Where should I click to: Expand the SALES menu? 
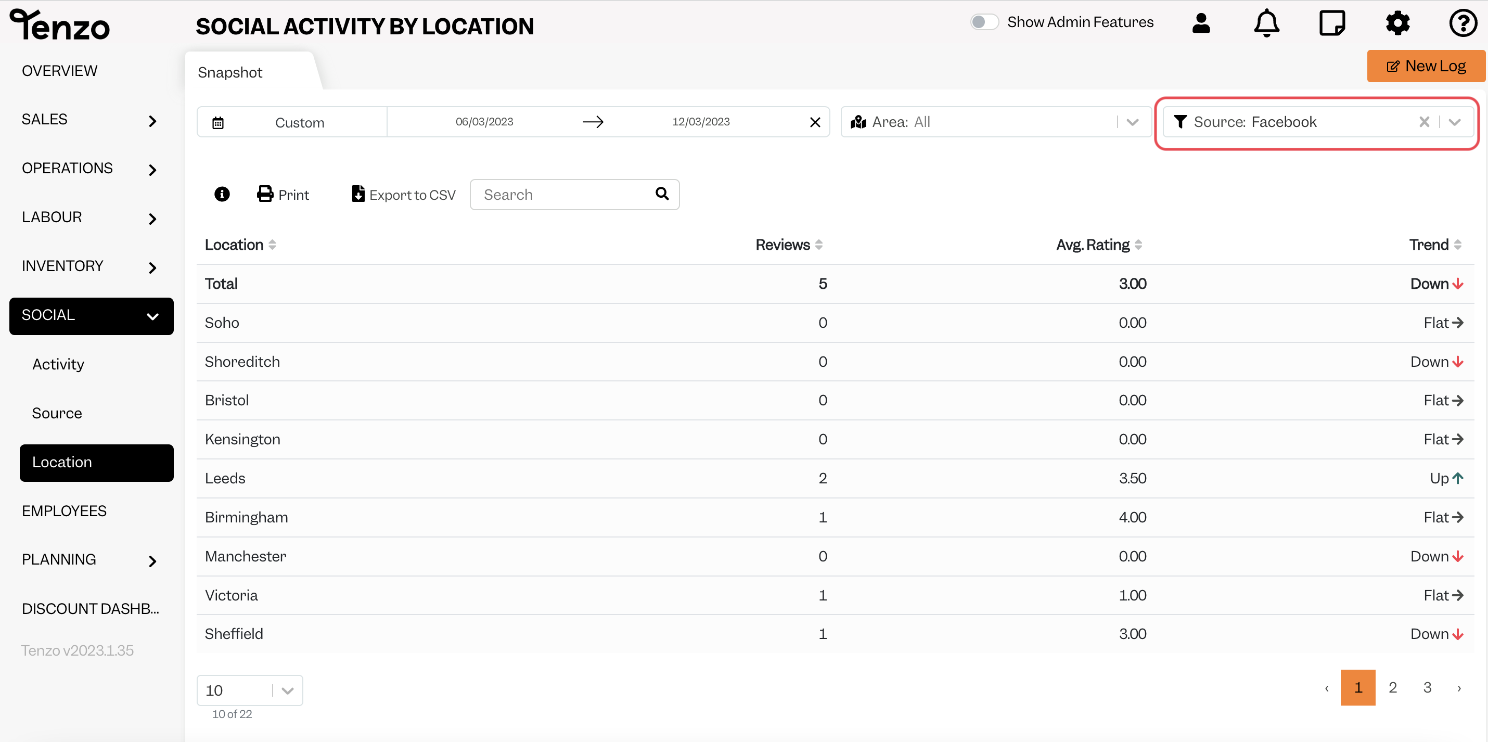click(x=152, y=121)
